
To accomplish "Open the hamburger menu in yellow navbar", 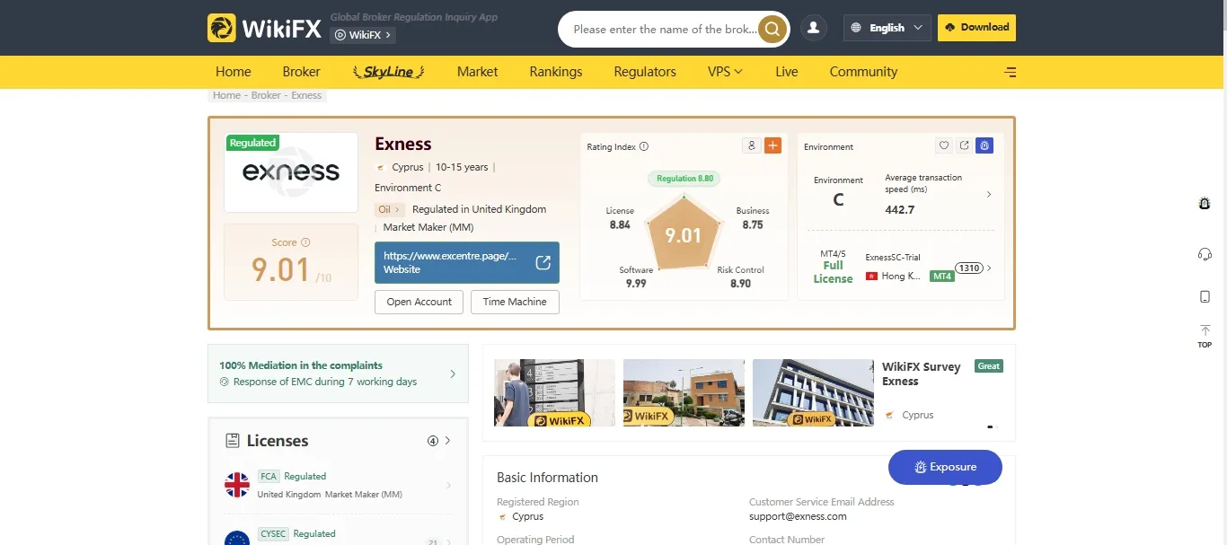I will (x=1011, y=72).
